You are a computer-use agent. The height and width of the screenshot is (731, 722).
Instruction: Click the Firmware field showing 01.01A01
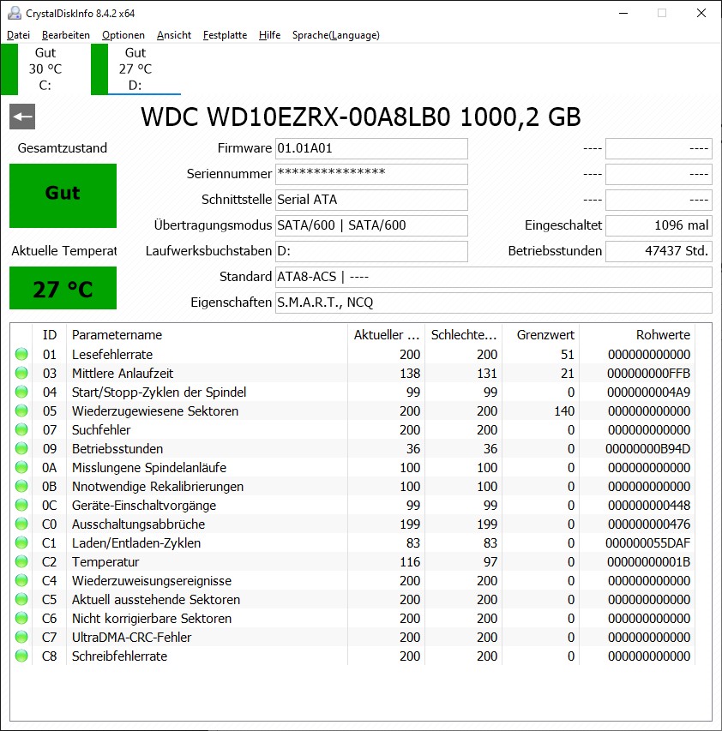click(372, 148)
